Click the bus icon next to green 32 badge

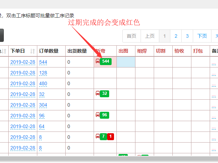click(x=98, y=93)
